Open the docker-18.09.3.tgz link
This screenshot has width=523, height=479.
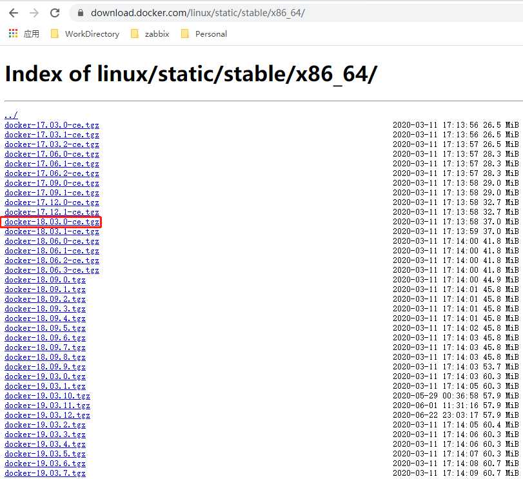(x=45, y=309)
